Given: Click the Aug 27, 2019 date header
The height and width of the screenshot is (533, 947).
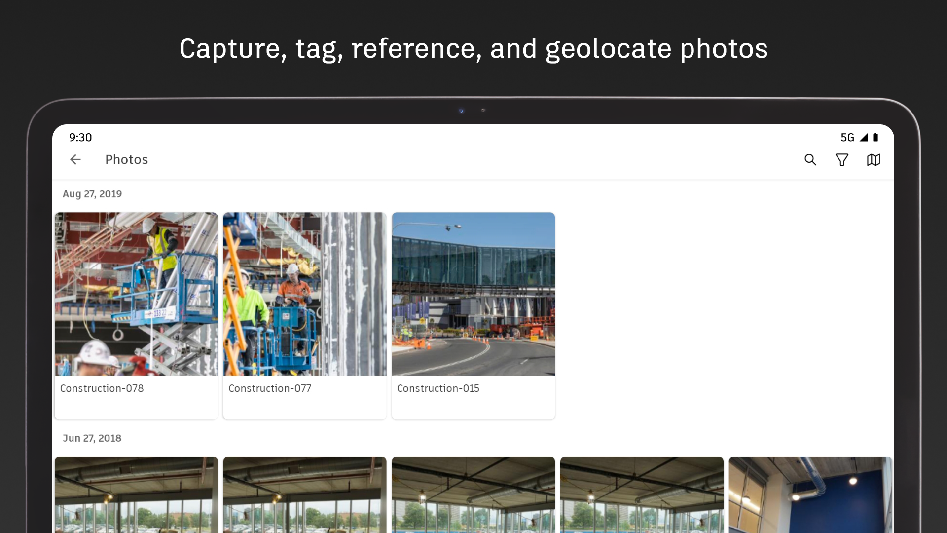Looking at the screenshot, I should tap(92, 194).
